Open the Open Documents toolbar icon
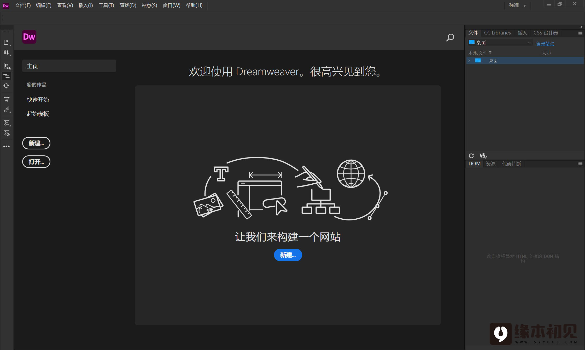585x350 pixels. (x=6, y=42)
